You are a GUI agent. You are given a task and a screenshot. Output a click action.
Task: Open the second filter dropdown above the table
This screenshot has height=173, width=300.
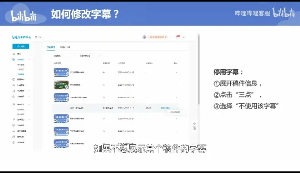click(90, 56)
